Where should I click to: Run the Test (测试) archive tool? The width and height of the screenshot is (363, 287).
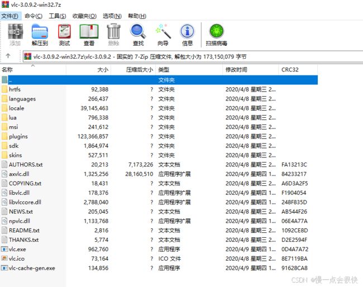click(64, 31)
